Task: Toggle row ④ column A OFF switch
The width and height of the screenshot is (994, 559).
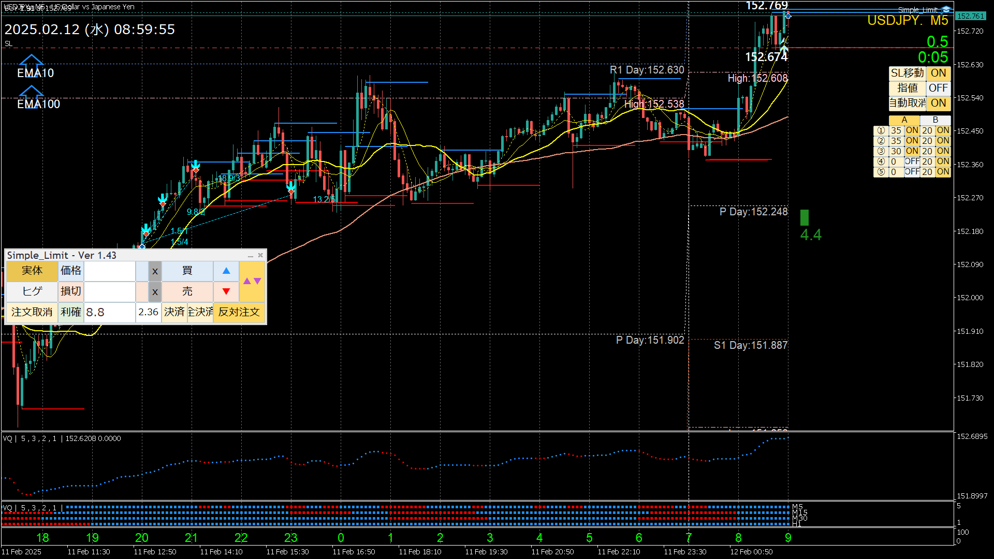Action: click(912, 161)
